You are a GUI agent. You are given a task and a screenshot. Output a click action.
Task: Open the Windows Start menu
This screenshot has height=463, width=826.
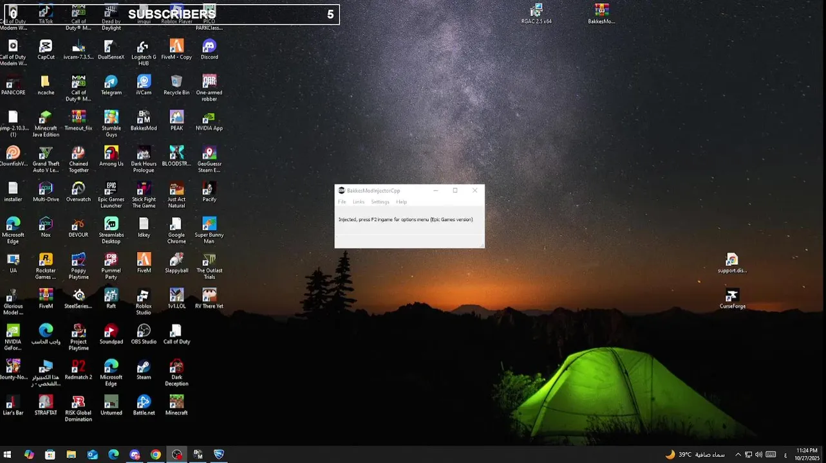click(x=8, y=455)
